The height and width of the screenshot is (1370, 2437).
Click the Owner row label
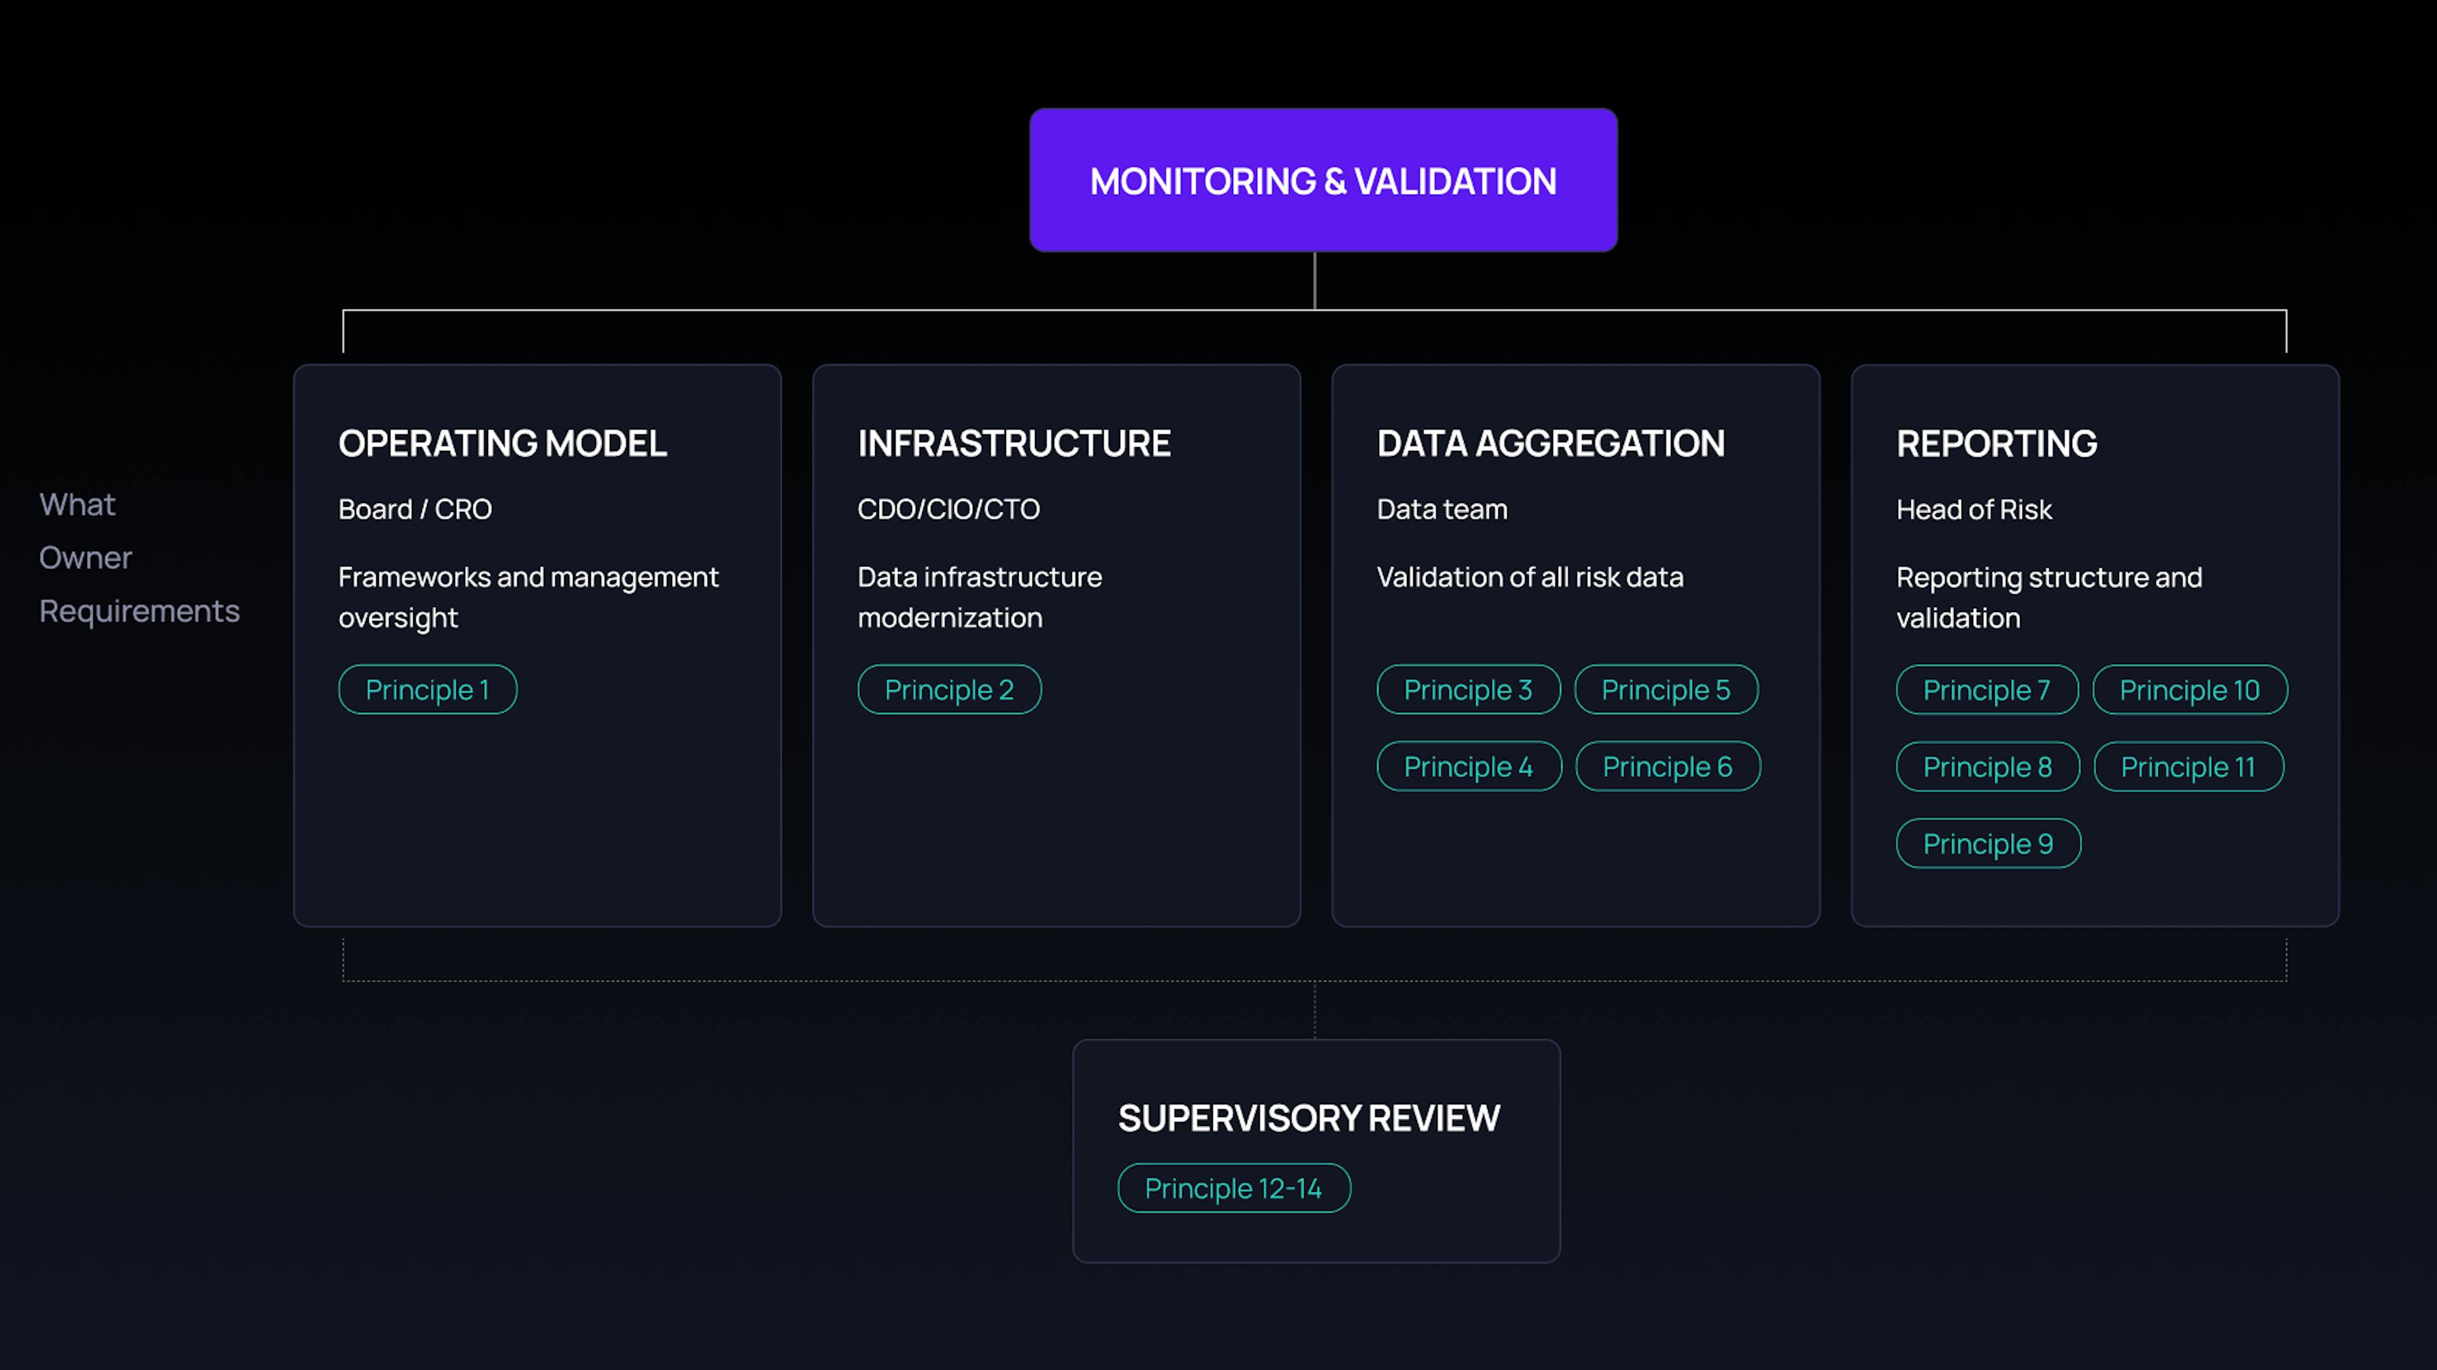[85, 558]
